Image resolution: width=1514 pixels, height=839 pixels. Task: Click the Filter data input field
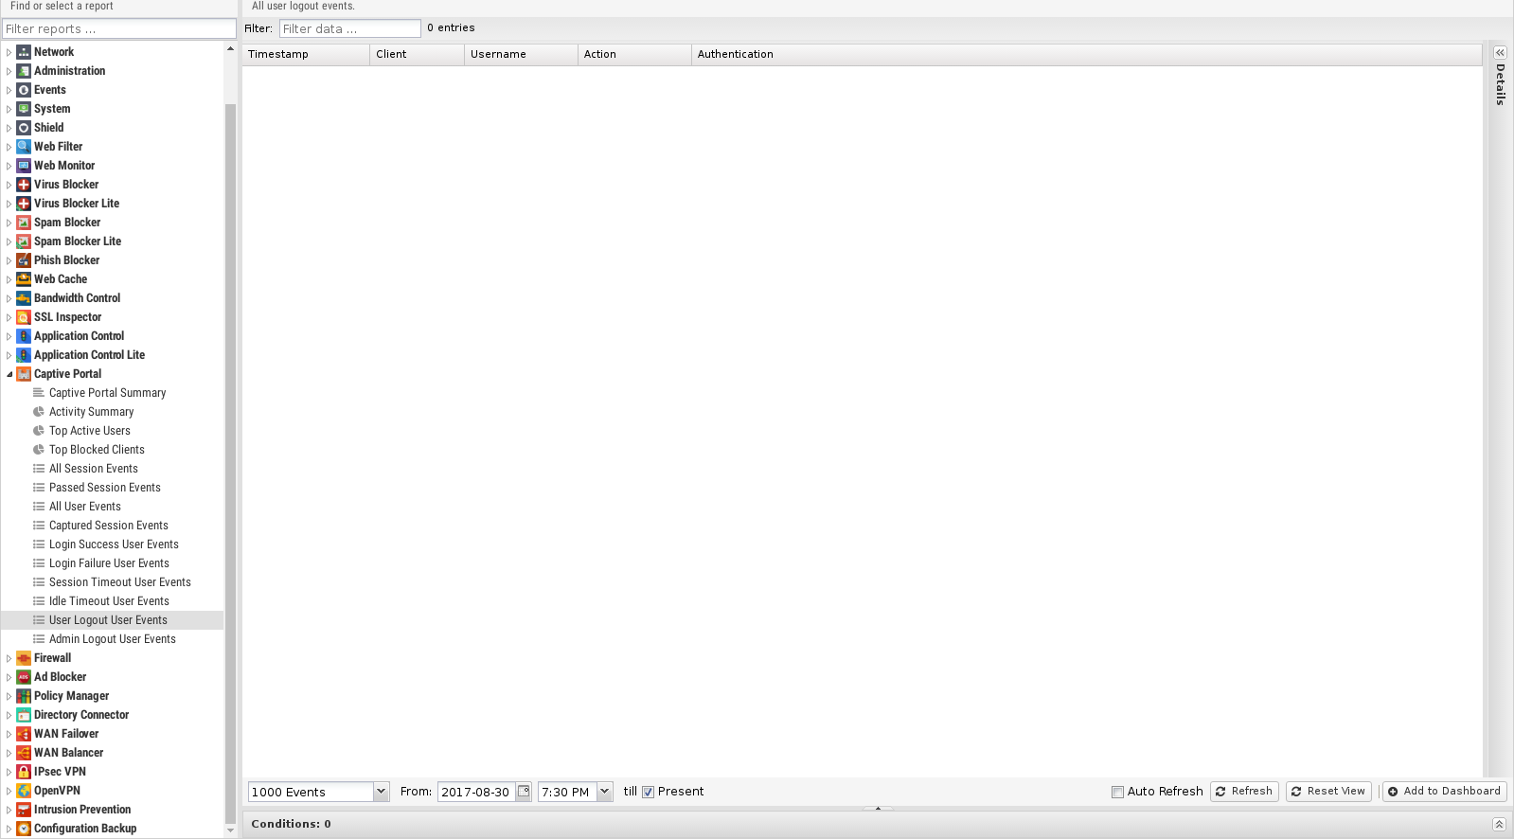349,28
